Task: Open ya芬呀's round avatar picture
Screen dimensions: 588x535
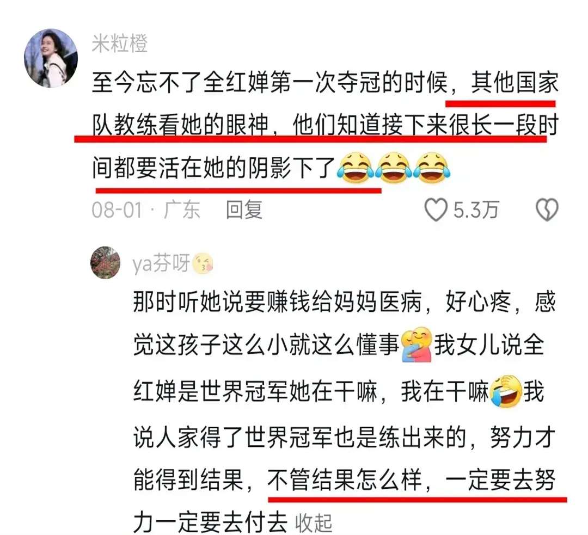Action: tap(106, 262)
